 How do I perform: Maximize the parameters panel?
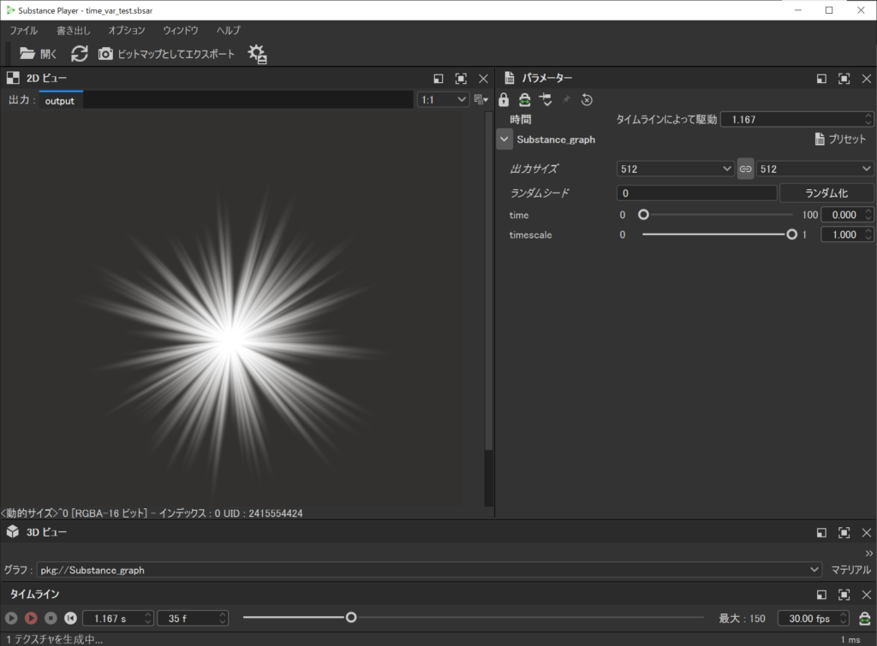click(844, 78)
